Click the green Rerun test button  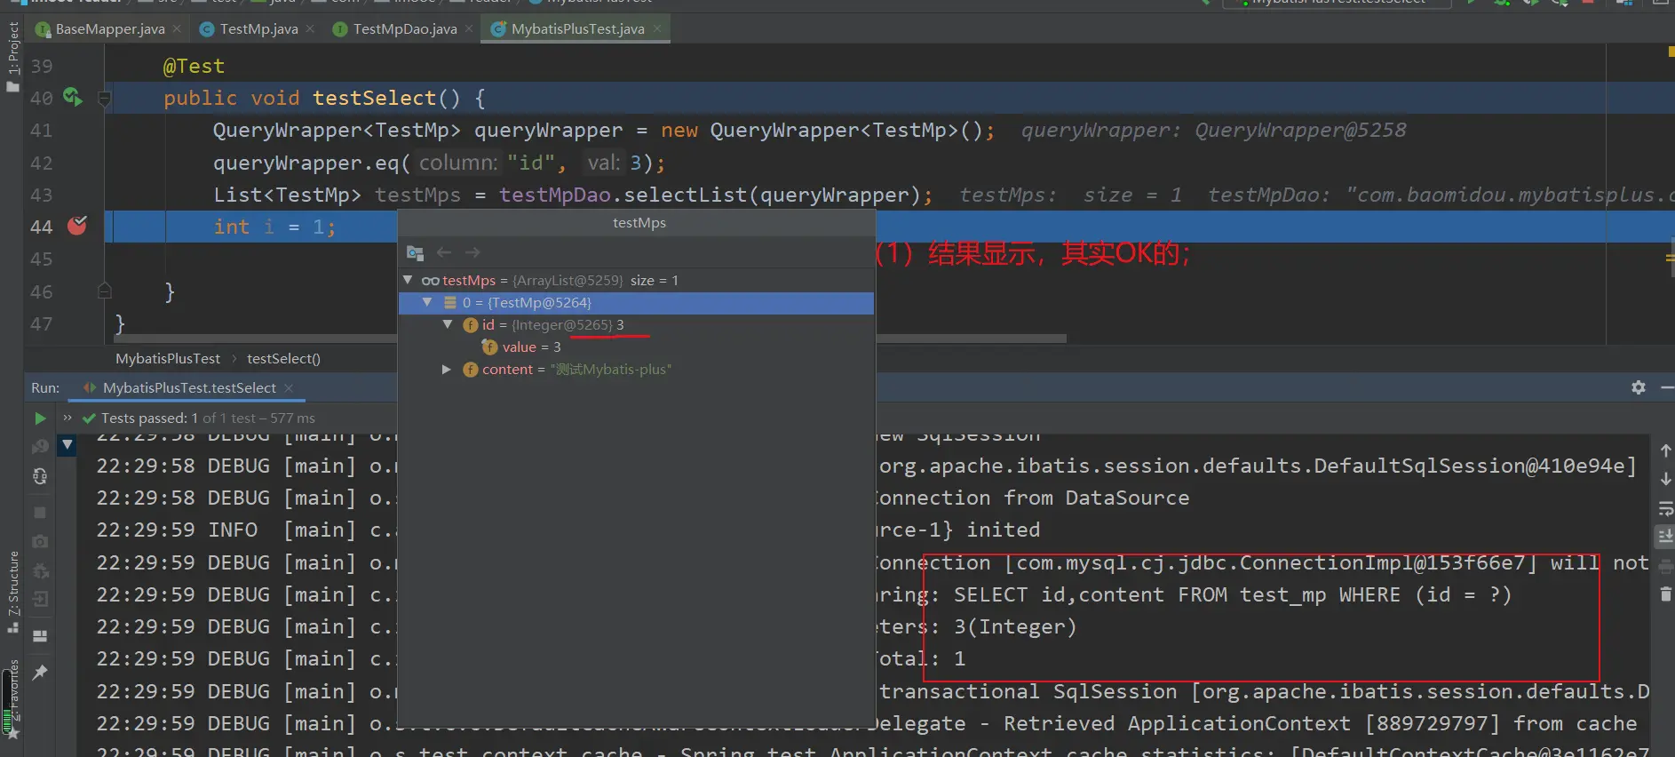click(40, 418)
